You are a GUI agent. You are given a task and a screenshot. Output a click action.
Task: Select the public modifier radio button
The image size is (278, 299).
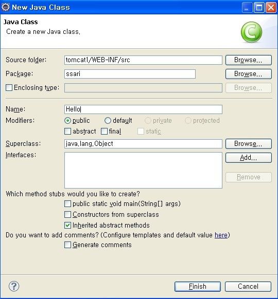pos(67,121)
